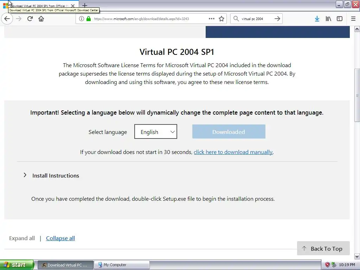Image resolution: width=360 pixels, height=270 pixels.
Task: Switch to Download Virtual PC taskbar button
Action: [x=65, y=265]
